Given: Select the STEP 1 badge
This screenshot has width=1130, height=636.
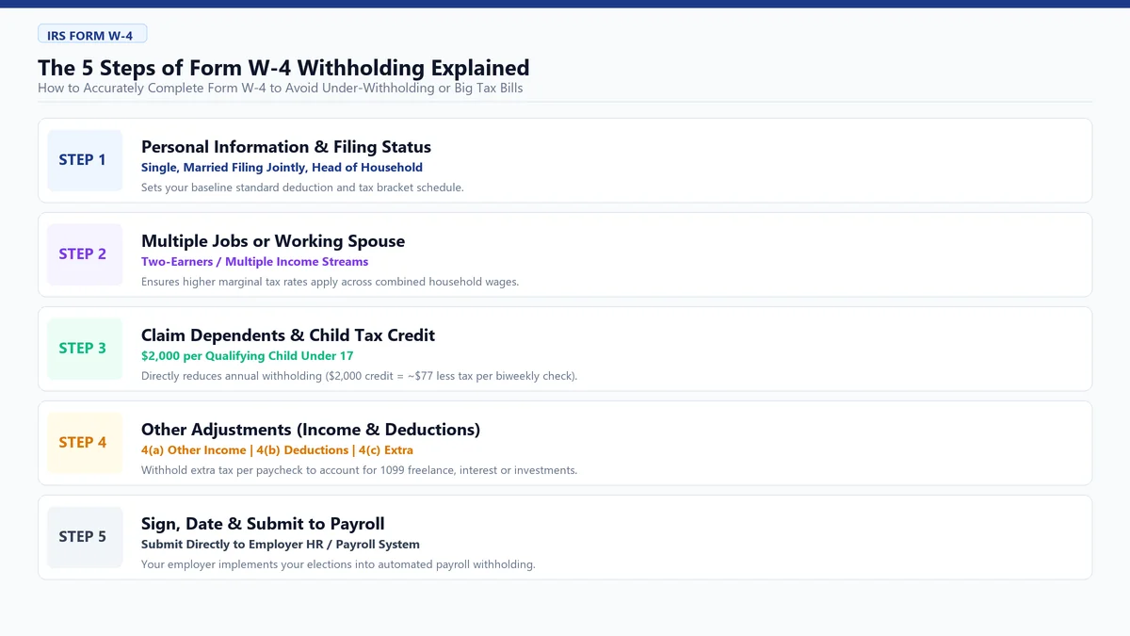Looking at the screenshot, I should [85, 160].
